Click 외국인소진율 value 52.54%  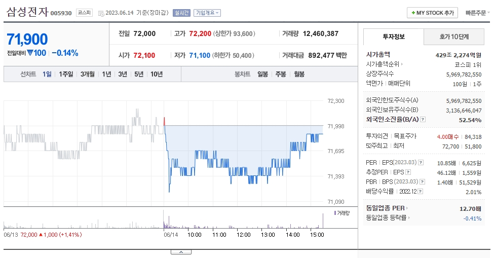[x=470, y=120]
